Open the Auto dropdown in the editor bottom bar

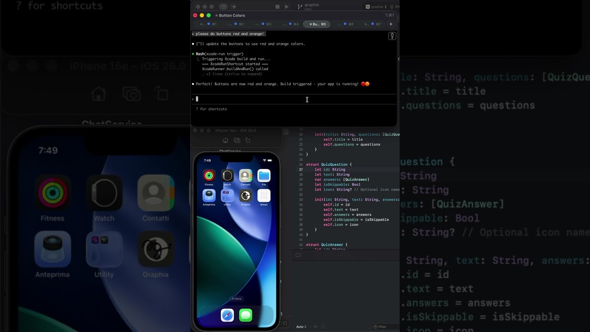[300, 326]
